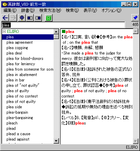Open the オプション(O) menu

[x=111, y=10]
